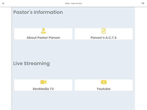The width and height of the screenshot is (147, 110).
Task: Open RevMedia TV
Action: coord(43,89)
